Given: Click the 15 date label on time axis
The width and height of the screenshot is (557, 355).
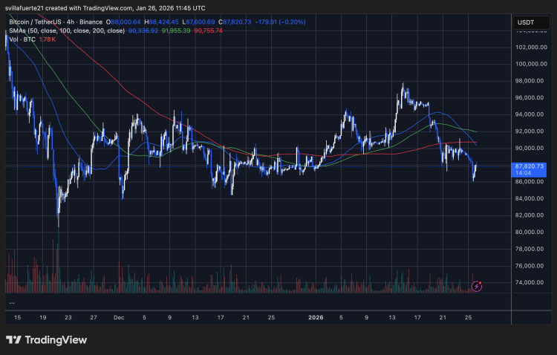Looking at the screenshot, I should tap(17, 317).
